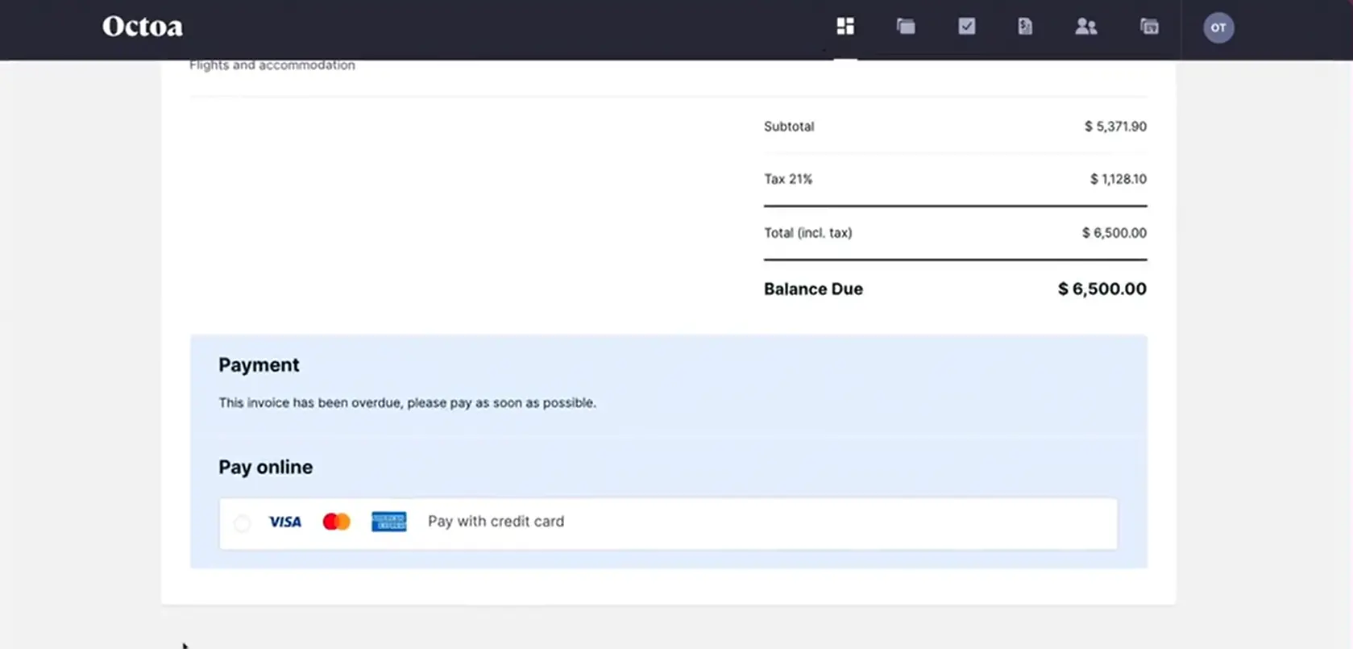Click the Mastercard logo
The width and height of the screenshot is (1353, 649).
336,522
